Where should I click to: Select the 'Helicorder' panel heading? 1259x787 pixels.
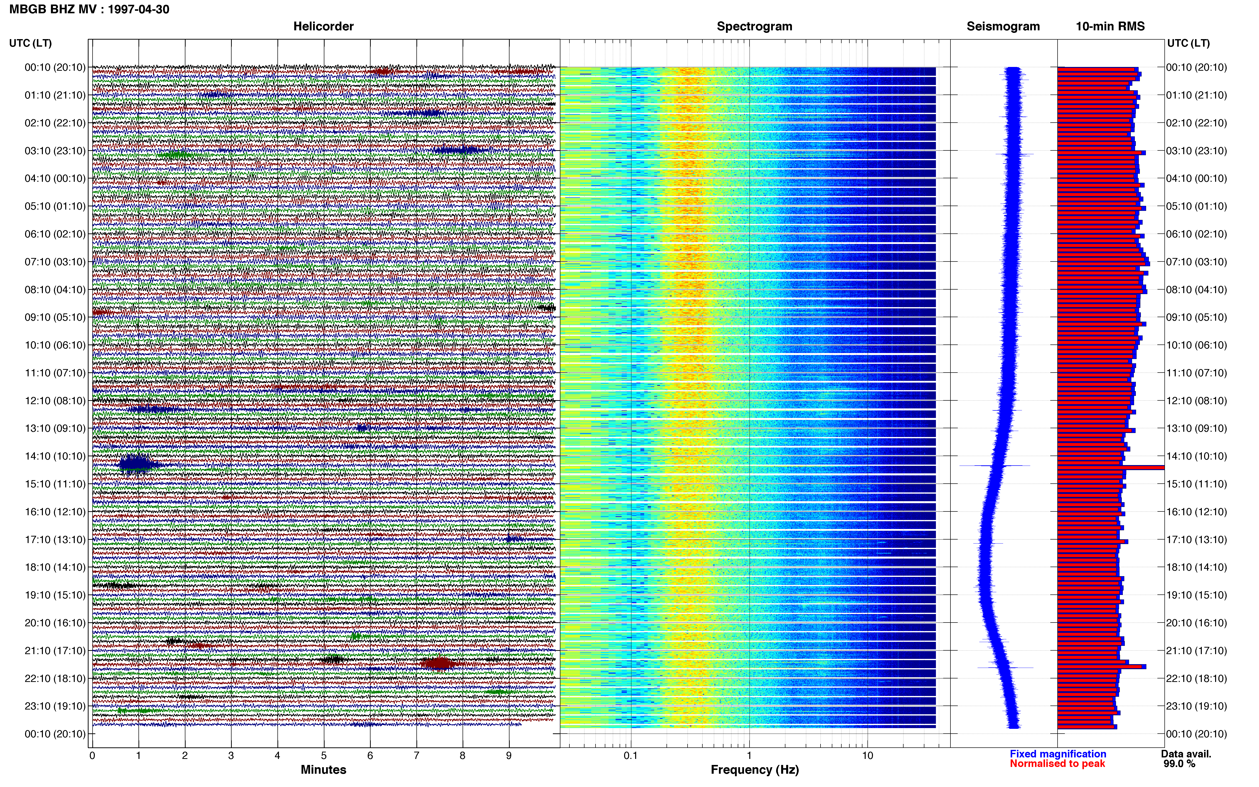(x=323, y=27)
